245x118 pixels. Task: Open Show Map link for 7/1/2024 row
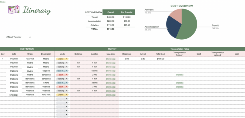pos(111,59)
